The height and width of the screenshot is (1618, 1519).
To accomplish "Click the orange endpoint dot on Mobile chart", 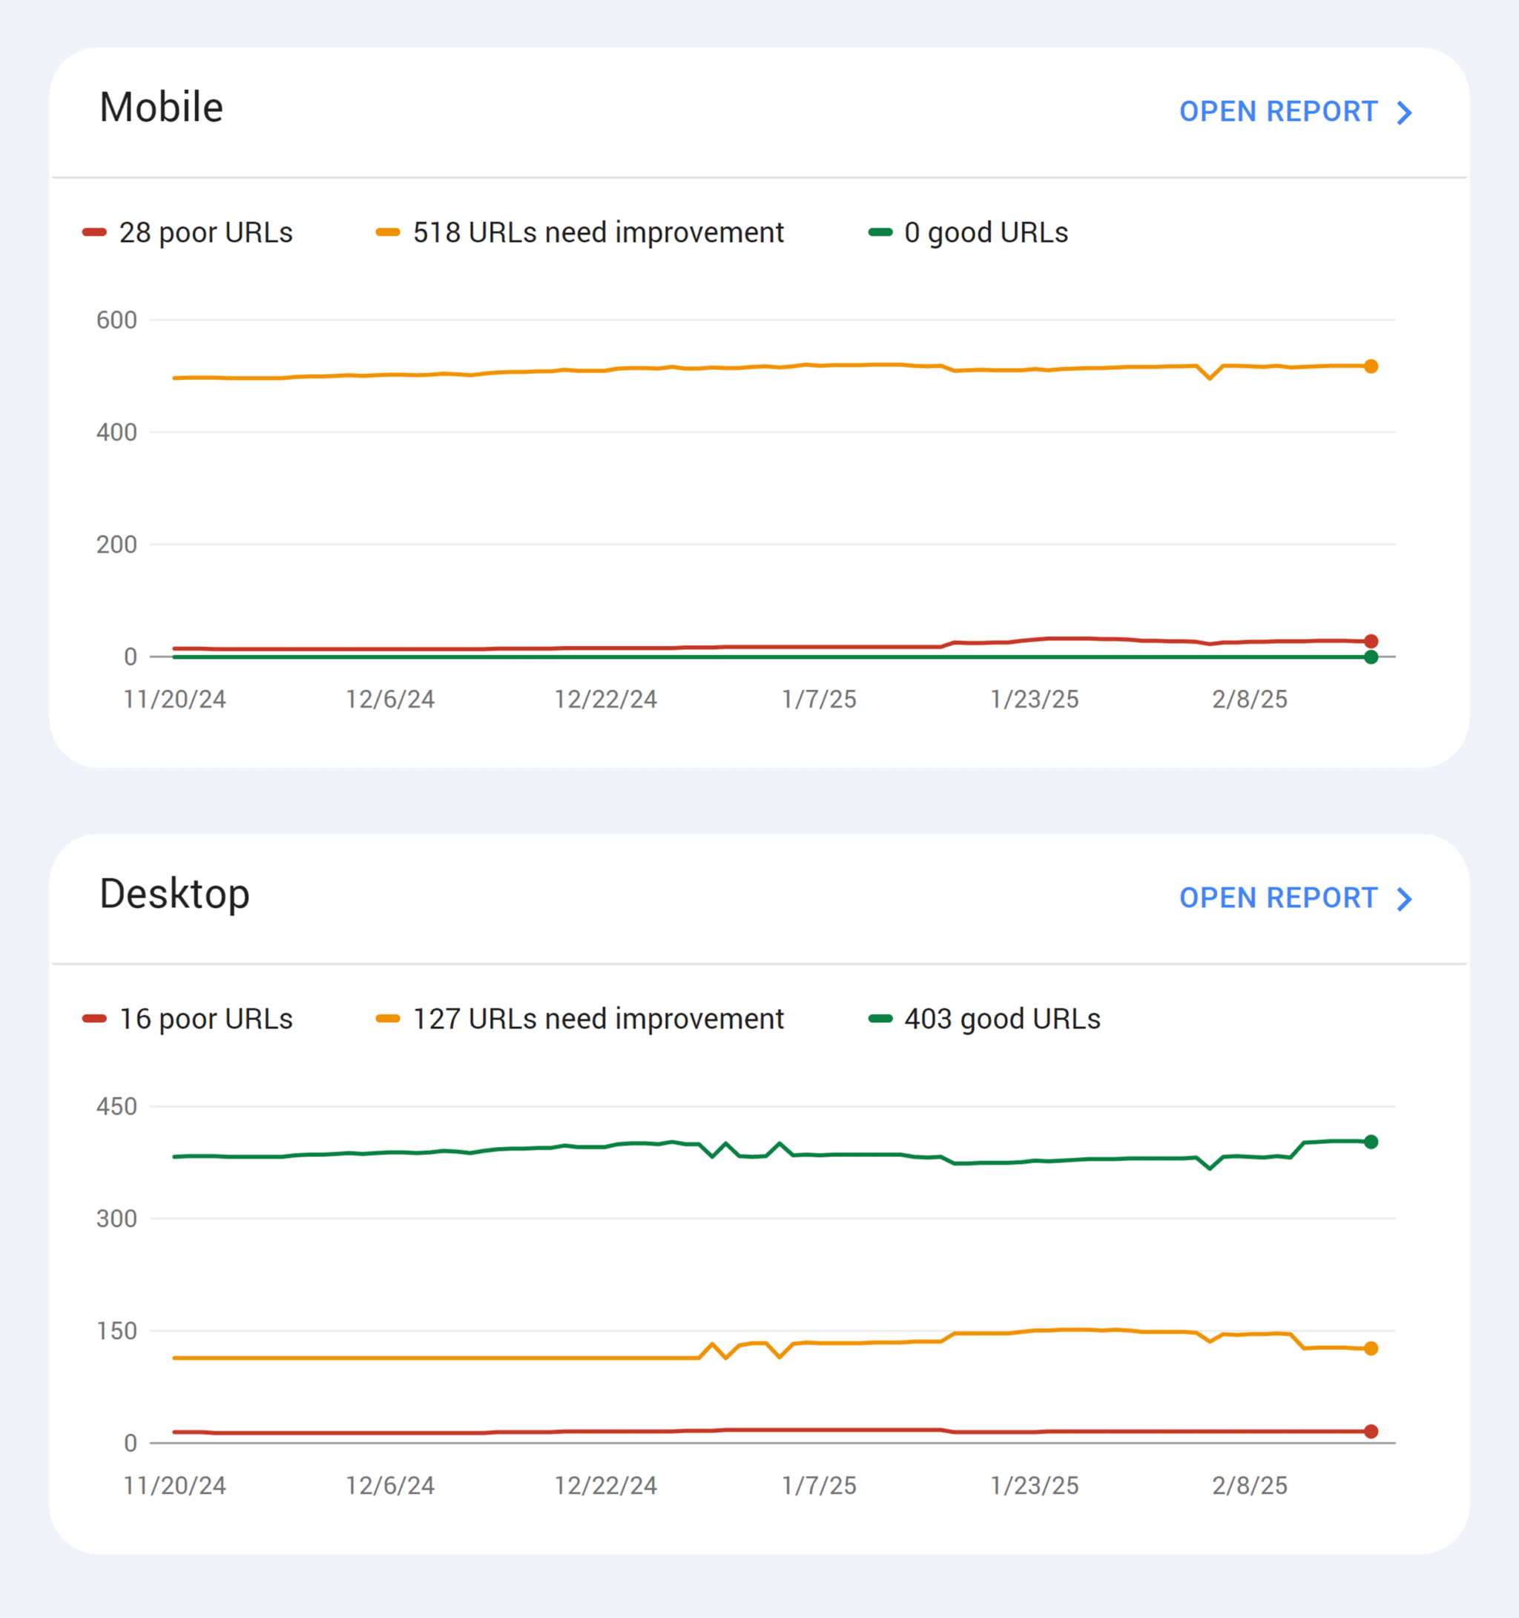I will pyautogui.click(x=1371, y=366).
